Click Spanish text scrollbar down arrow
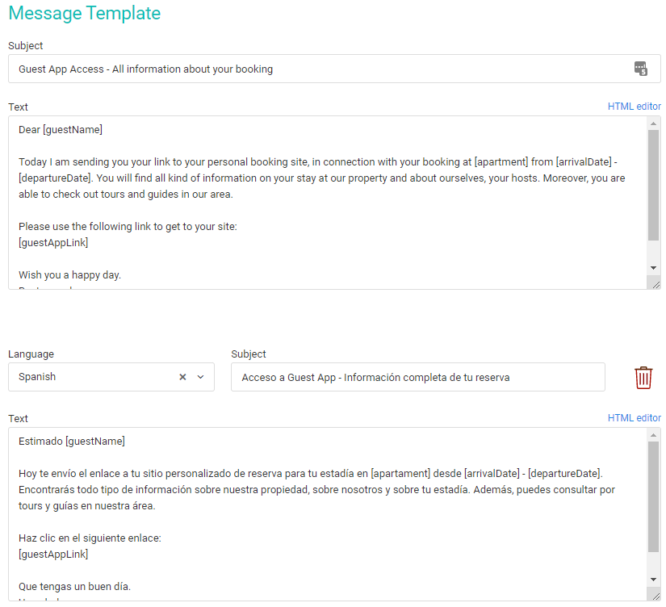This screenshot has width=666, height=607. tap(653, 580)
